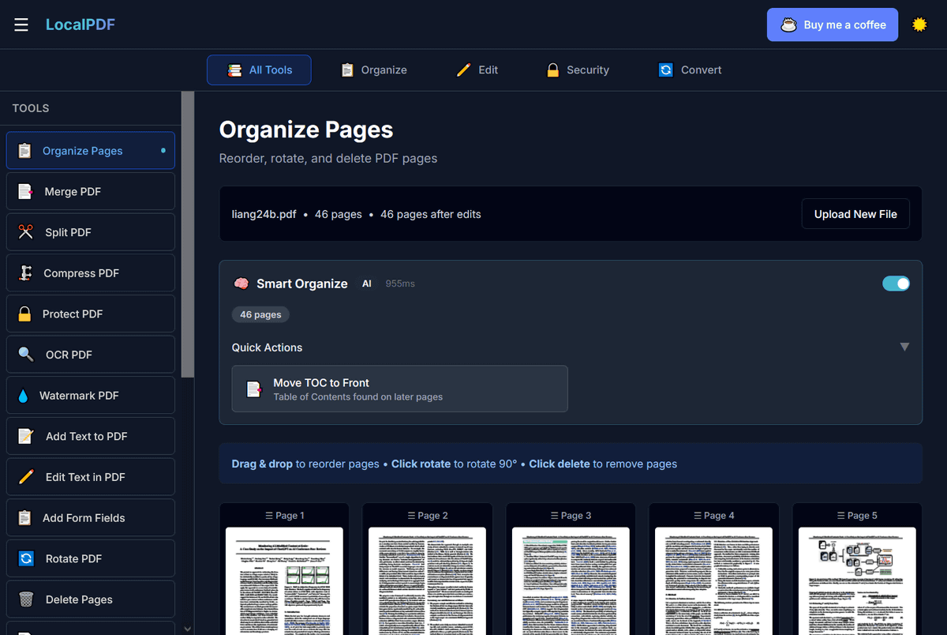Select Split PDF scissors icon
Screen dimensions: 947x635
tap(26, 232)
